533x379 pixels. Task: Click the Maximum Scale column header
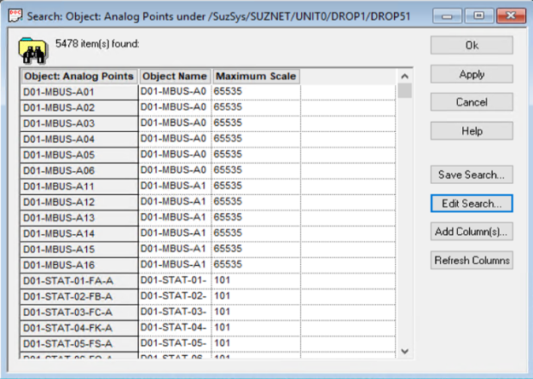click(x=255, y=77)
